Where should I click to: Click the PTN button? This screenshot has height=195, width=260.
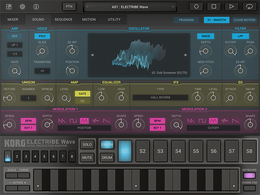[x=69, y=7]
